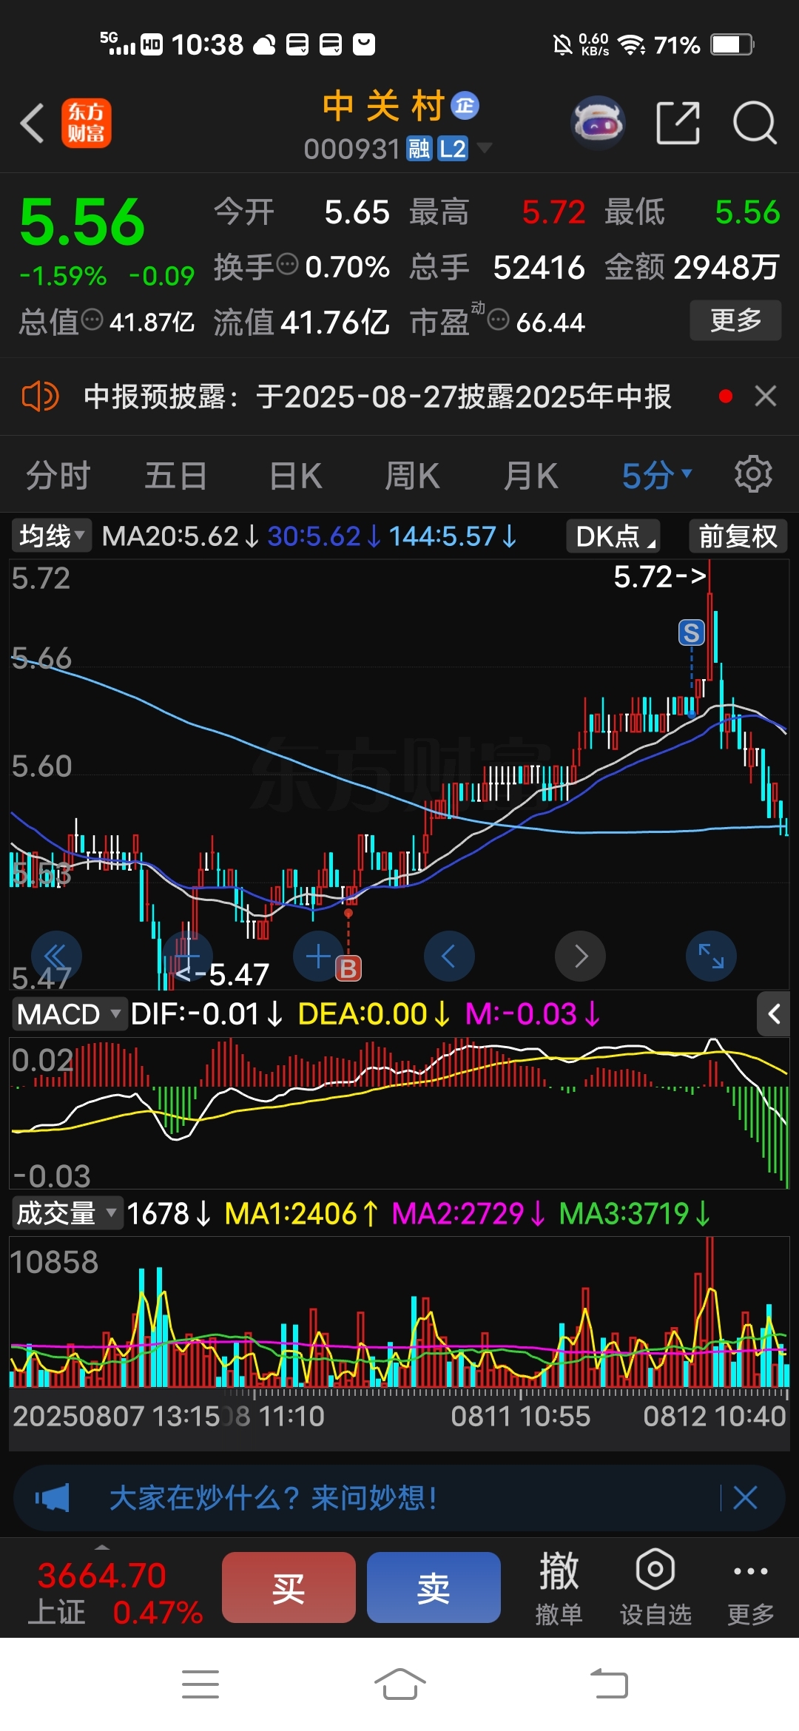
Task: Switch to the 五日 tab
Action: point(176,475)
